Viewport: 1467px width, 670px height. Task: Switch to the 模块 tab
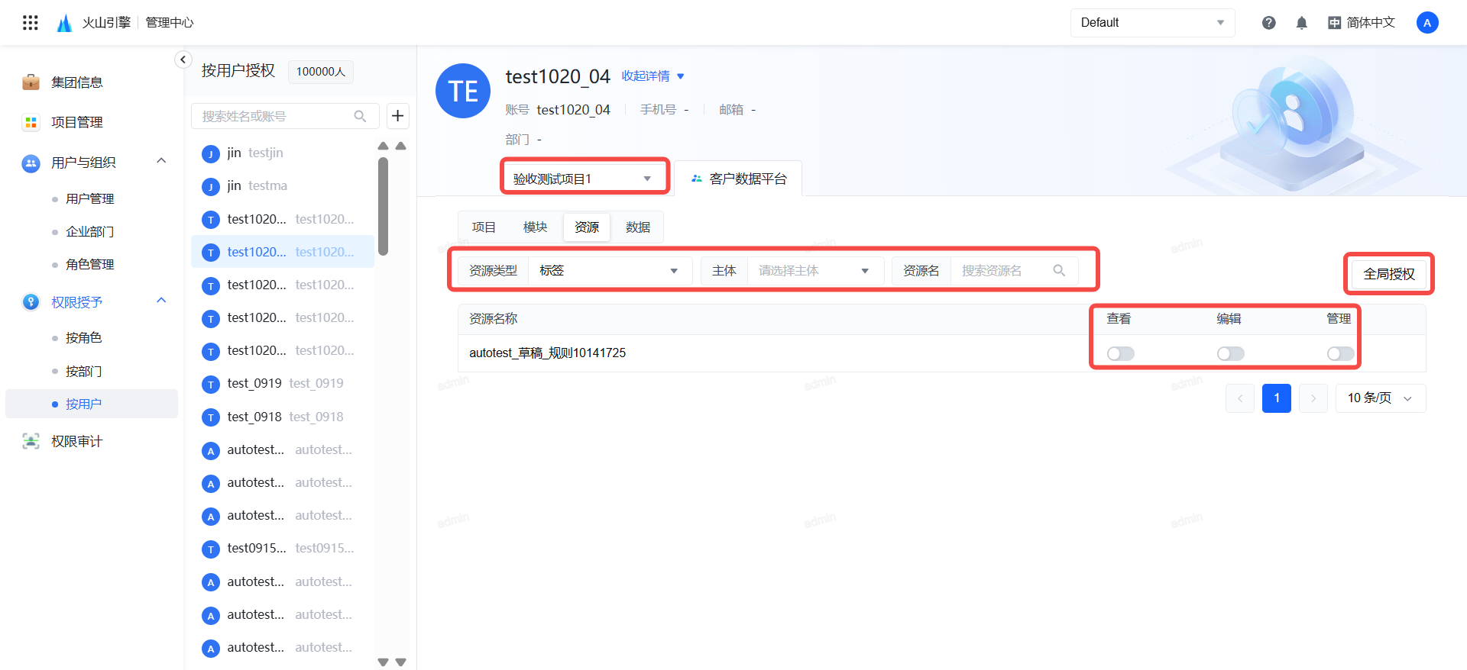[x=535, y=227]
